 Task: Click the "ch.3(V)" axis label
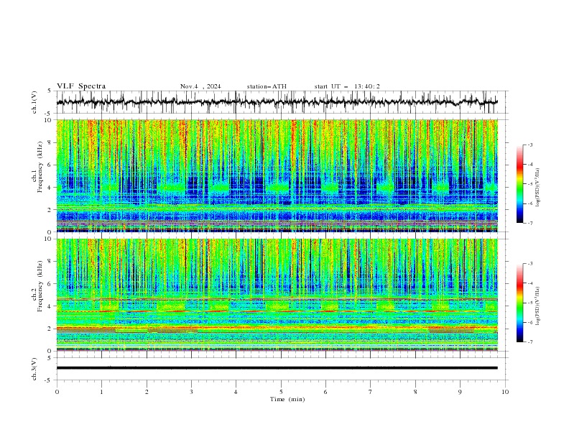34,369
